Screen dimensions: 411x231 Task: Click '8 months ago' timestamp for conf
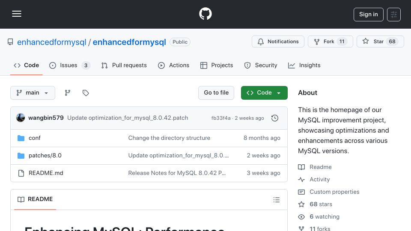pyautogui.click(x=262, y=138)
